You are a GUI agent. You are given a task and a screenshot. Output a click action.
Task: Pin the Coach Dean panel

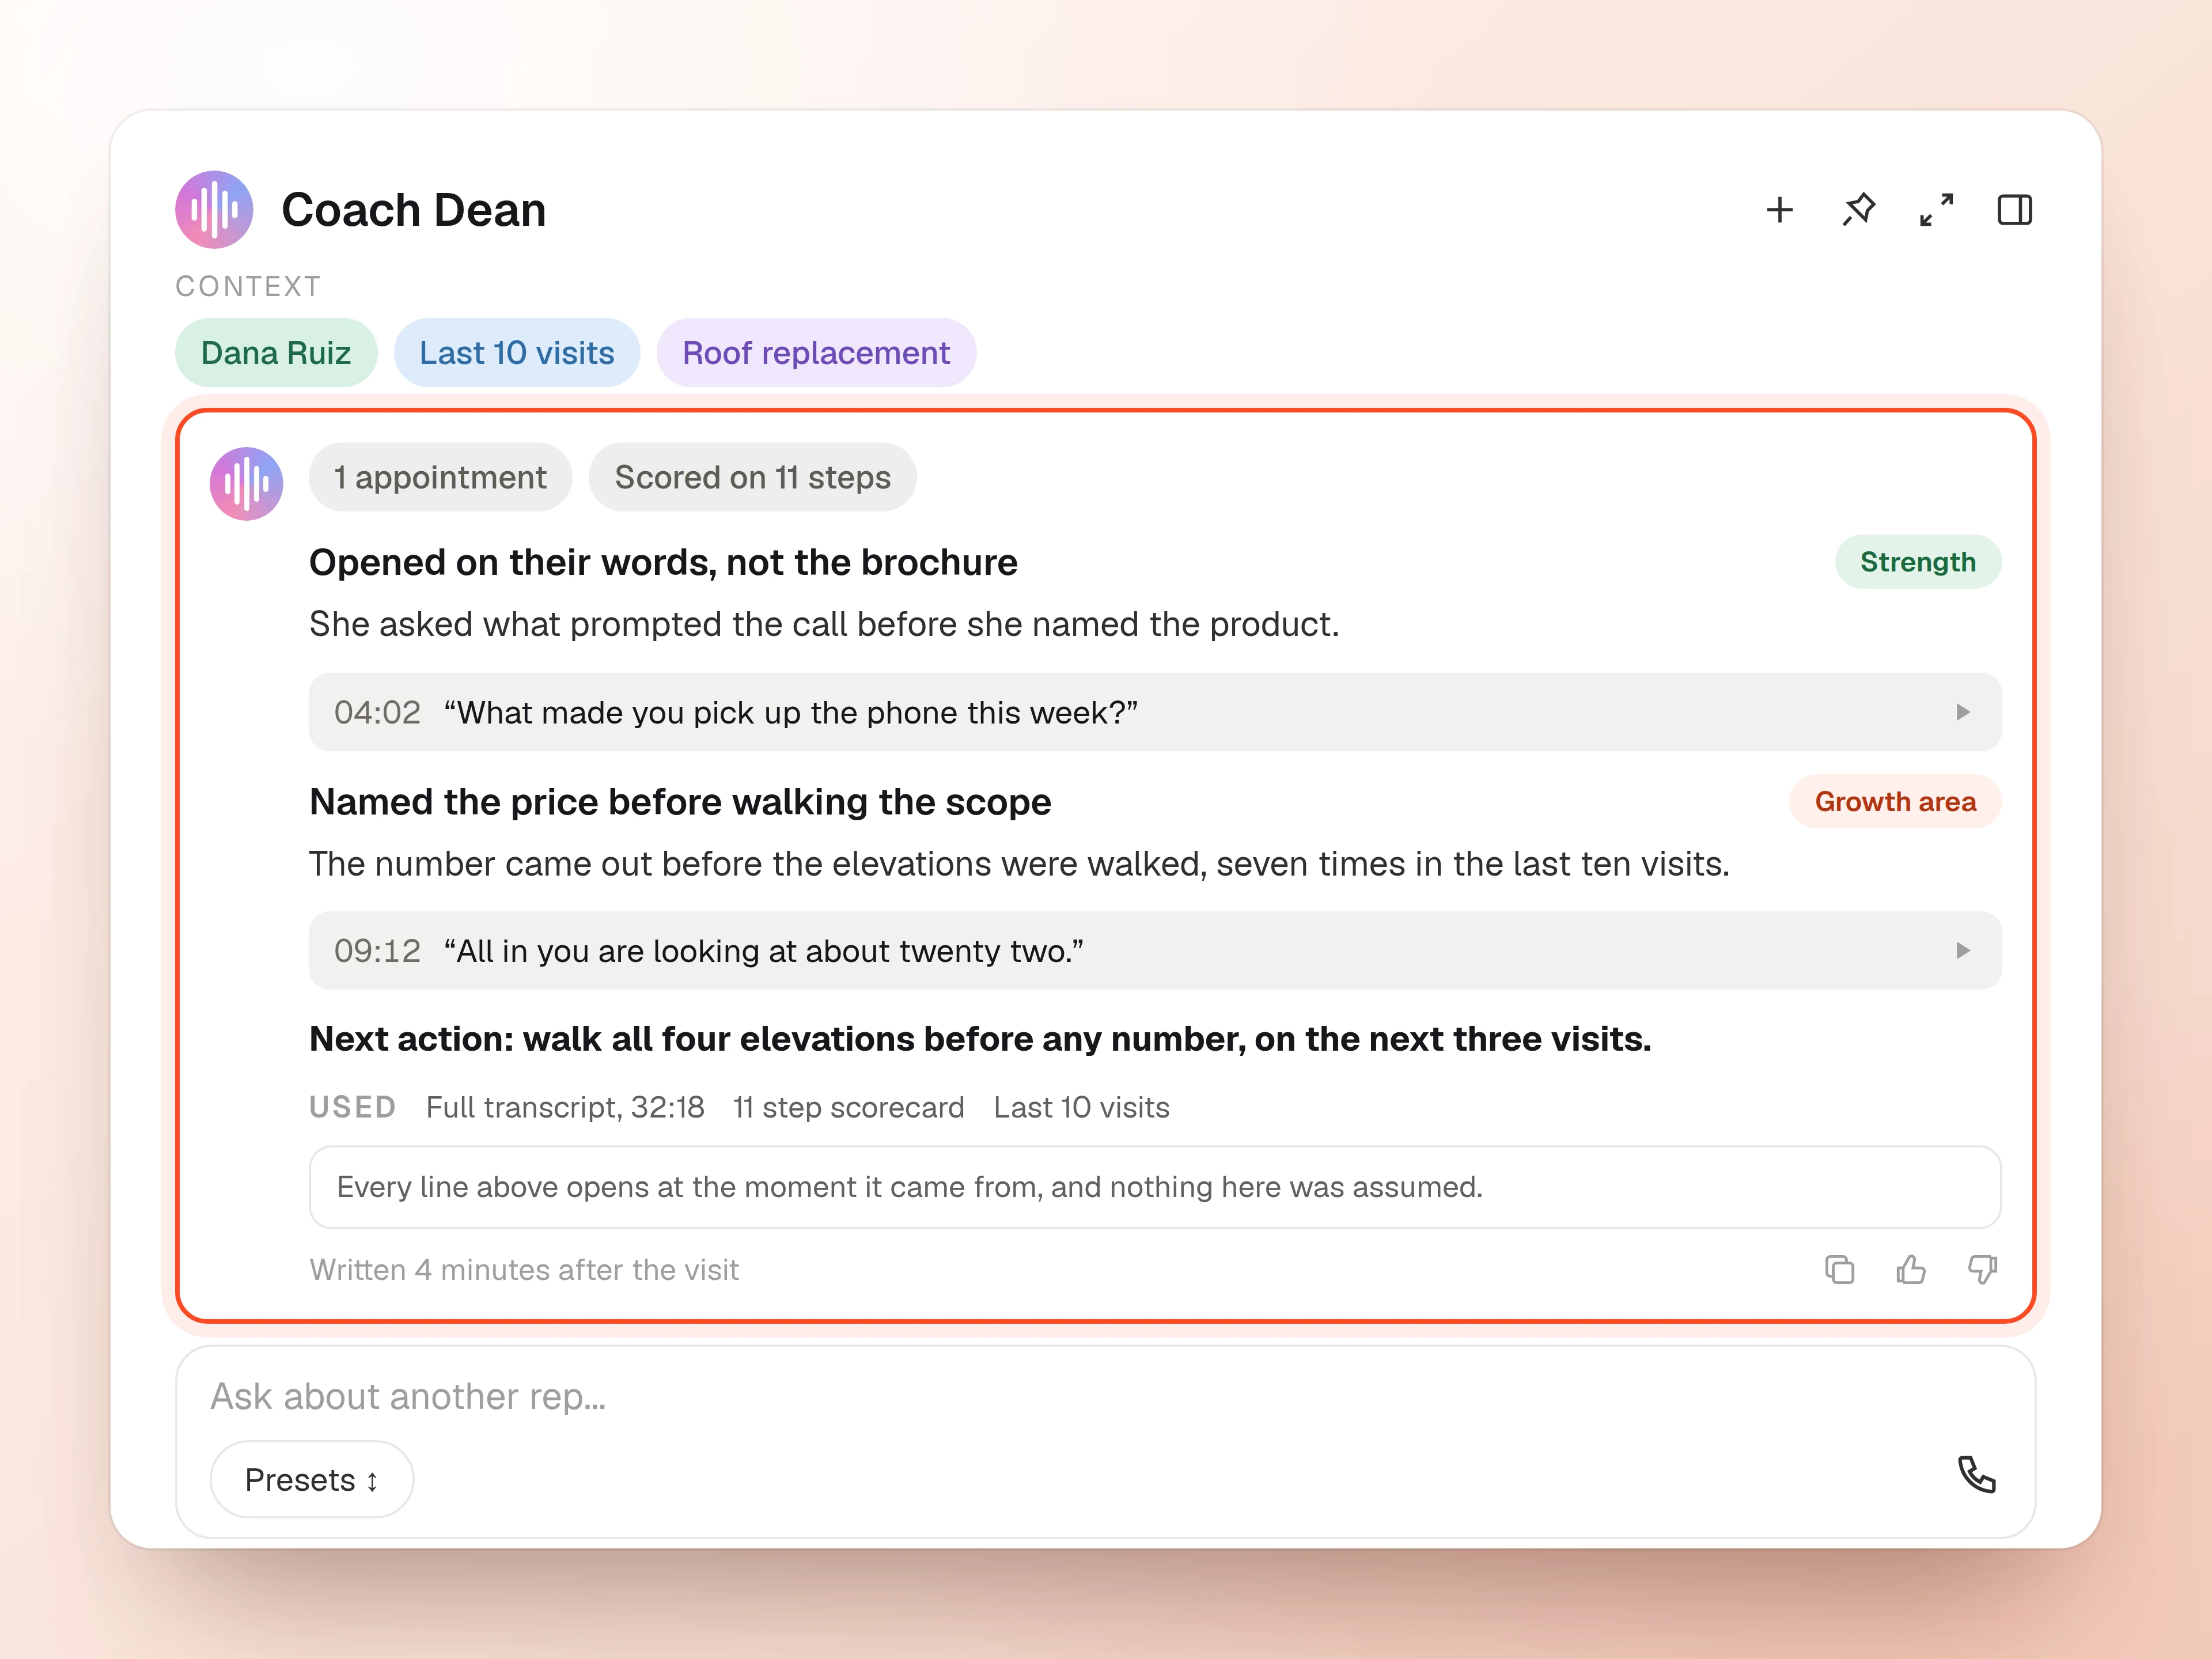1858,210
